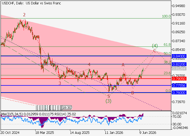
Task: Click the red wave label '5'
Action: point(109,96)
